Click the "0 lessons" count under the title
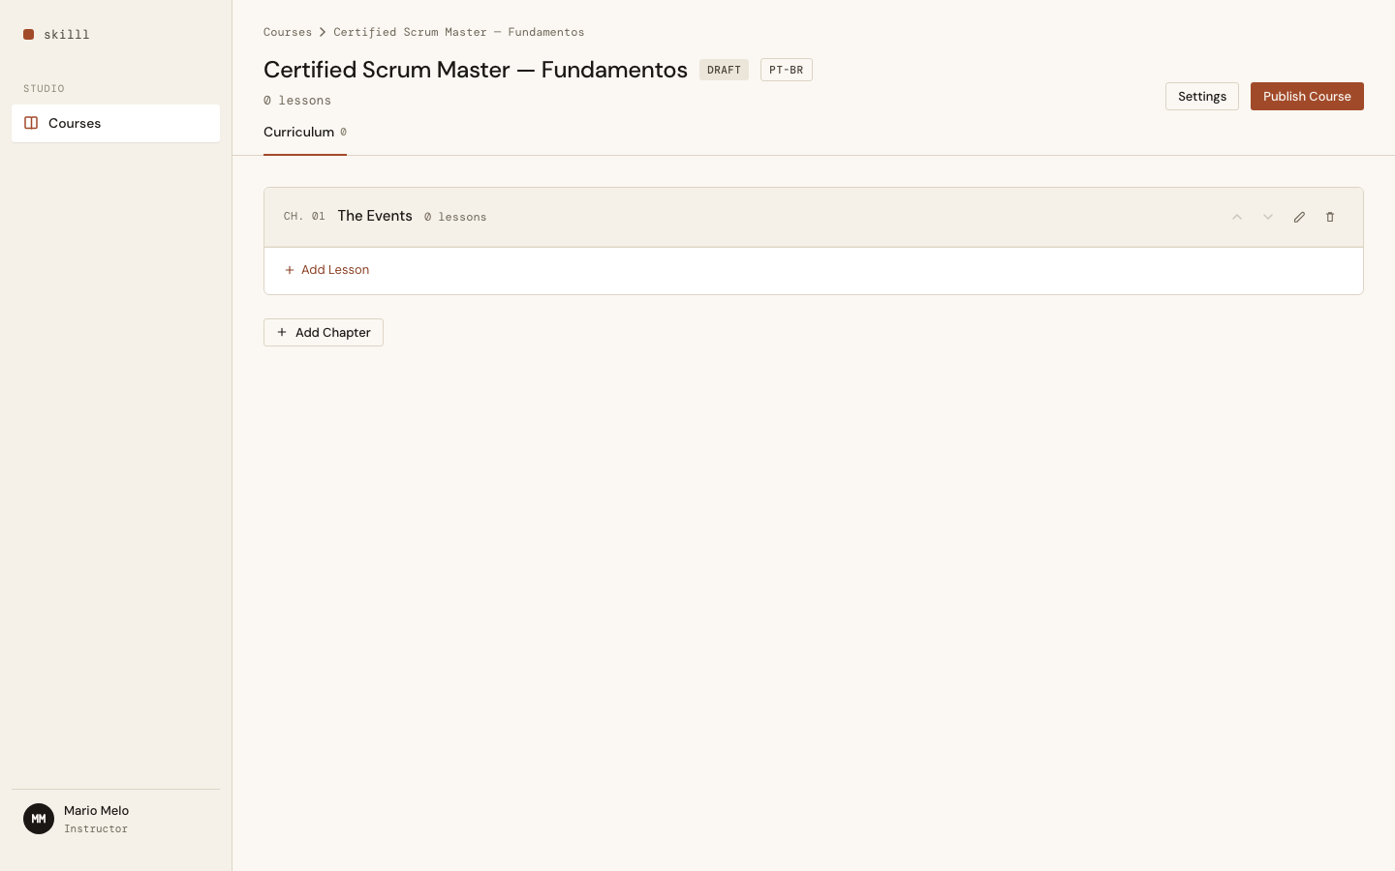Image resolution: width=1395 pixels, height=871 pixels. tap(297, 101)
